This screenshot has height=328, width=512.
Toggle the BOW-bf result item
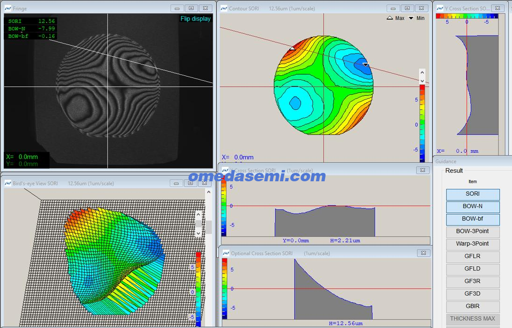pyautogui.click(x=472, y=219)
